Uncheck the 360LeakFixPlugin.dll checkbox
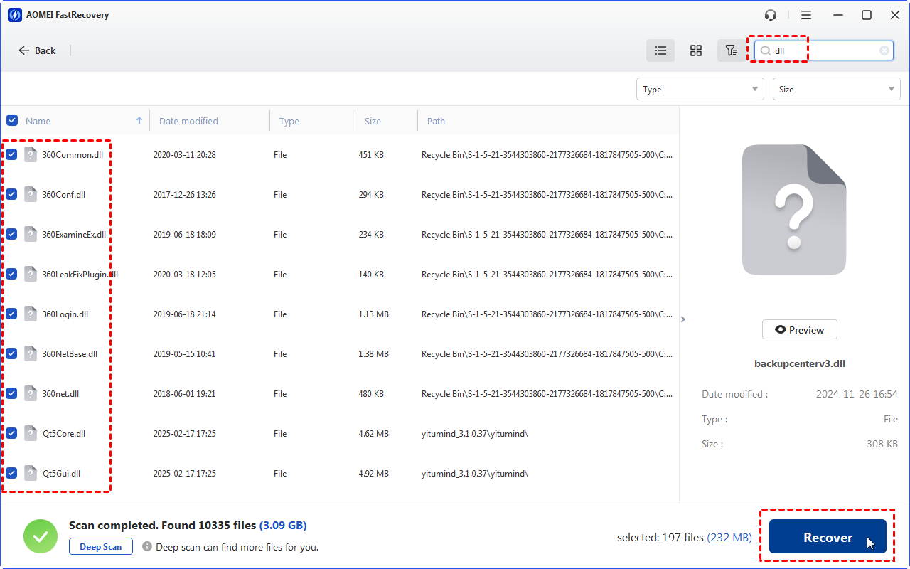Image resolution: width=910 pixels, height=569 pixels. pos(12,274)
